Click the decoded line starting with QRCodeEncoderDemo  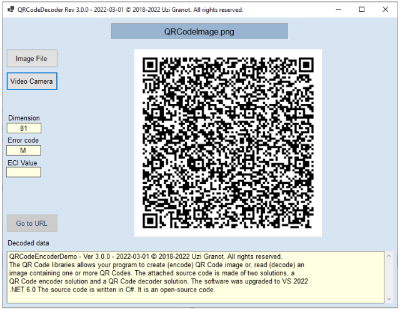(146, 256)
